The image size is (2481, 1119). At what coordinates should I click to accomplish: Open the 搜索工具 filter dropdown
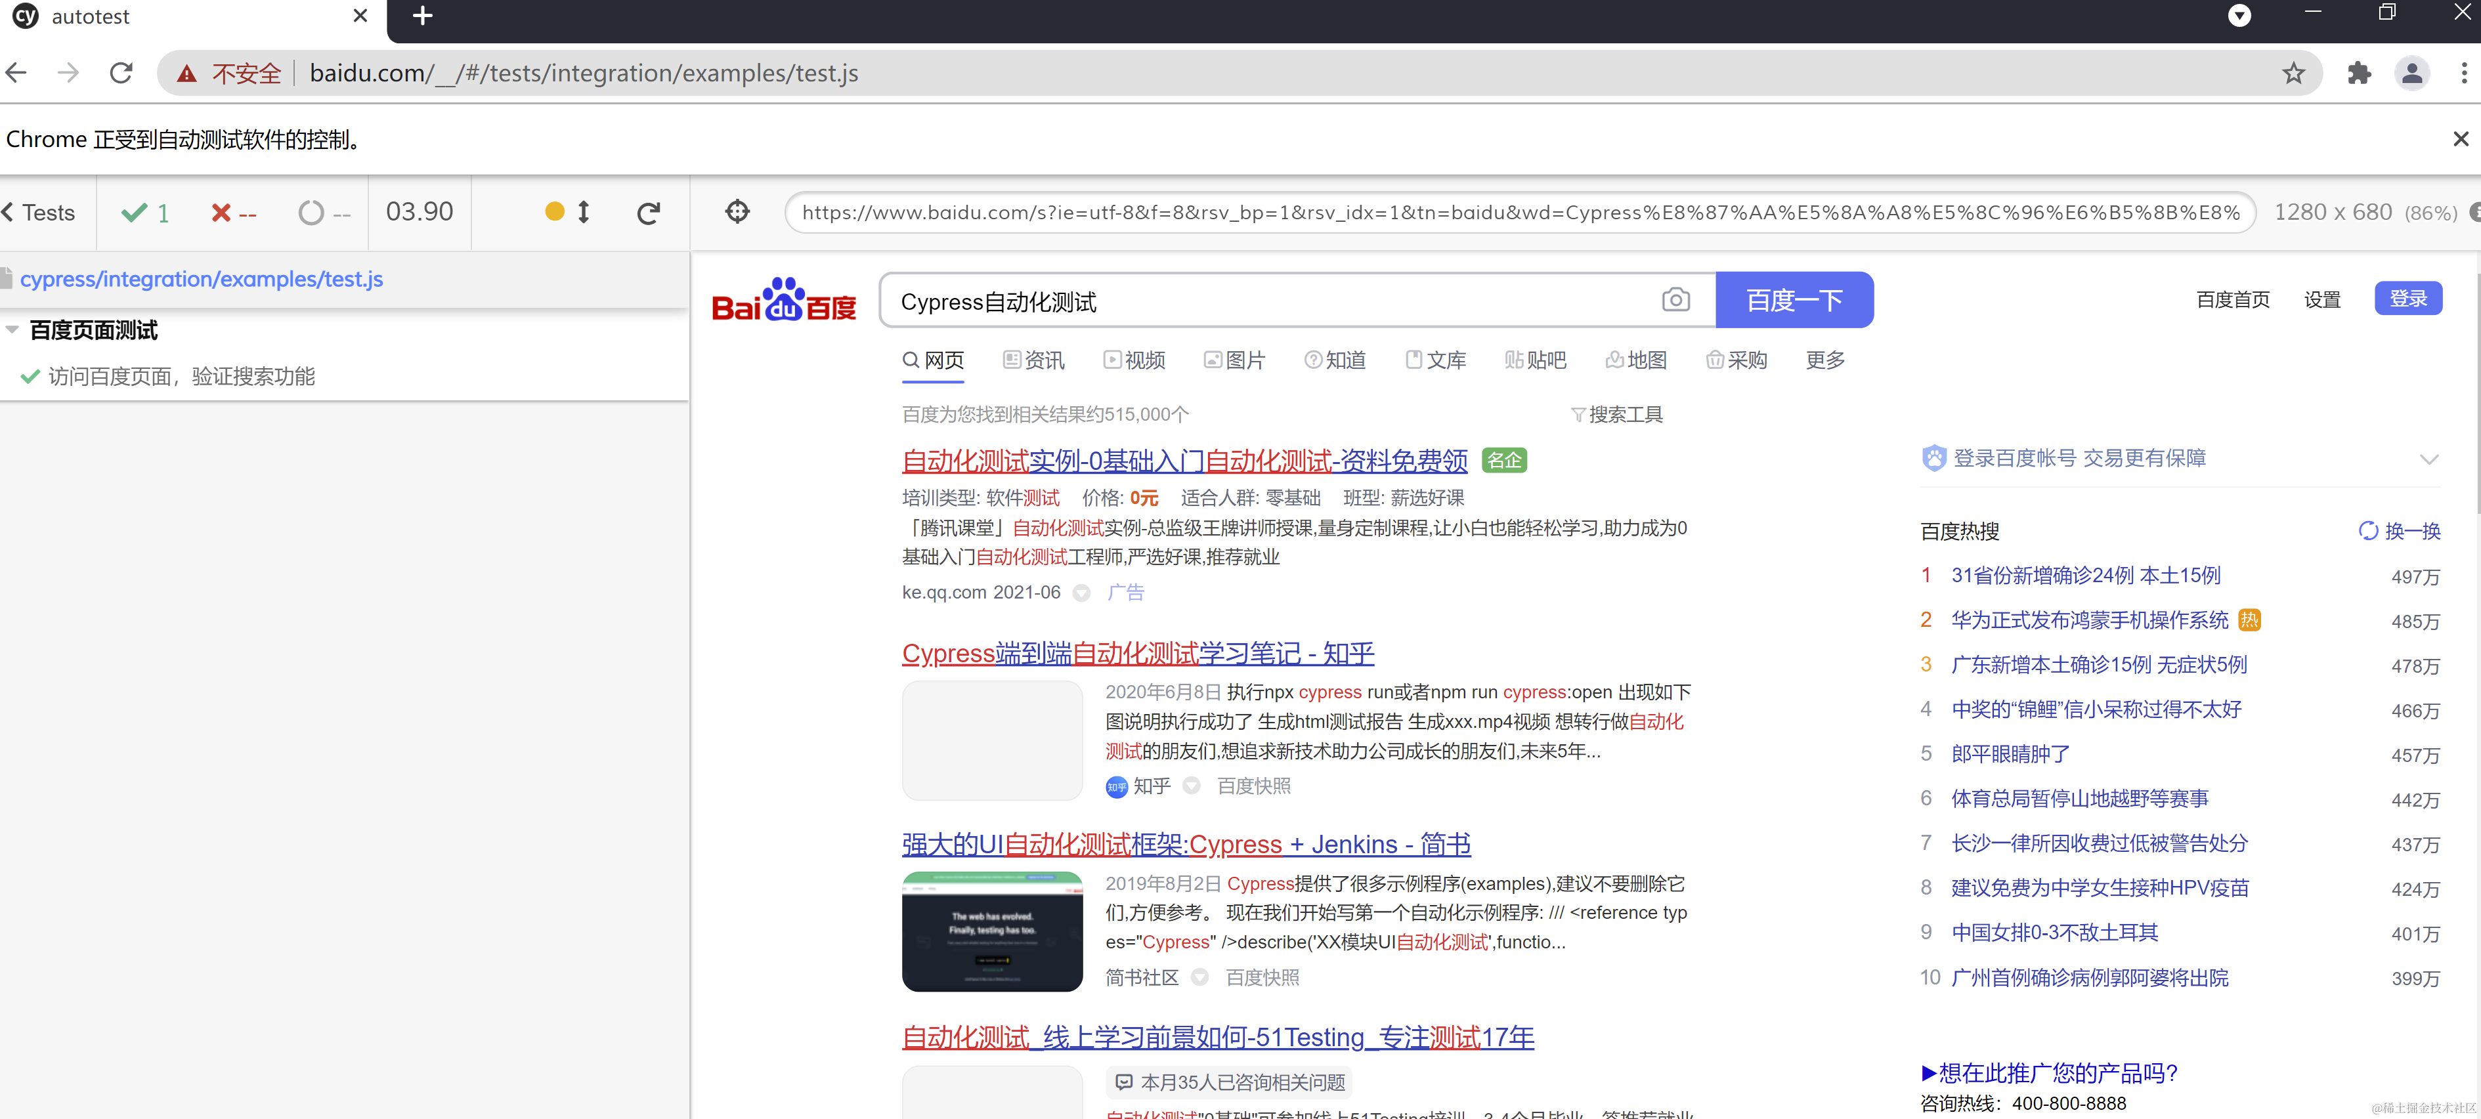pos(1617,415)
